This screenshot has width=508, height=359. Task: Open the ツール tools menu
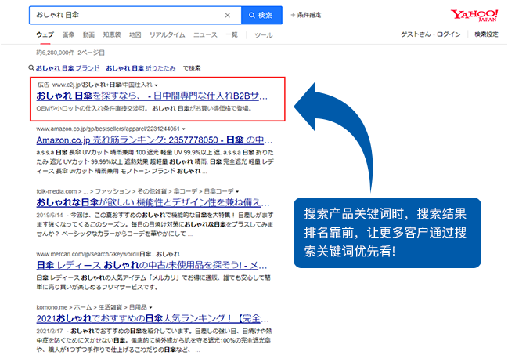(x=264, y=35)
